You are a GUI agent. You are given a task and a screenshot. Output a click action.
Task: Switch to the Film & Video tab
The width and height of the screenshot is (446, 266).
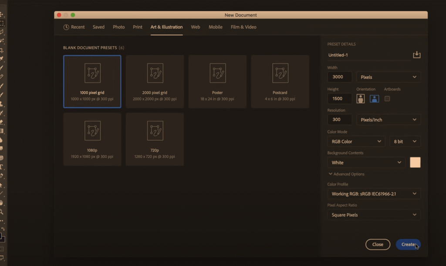243,27
